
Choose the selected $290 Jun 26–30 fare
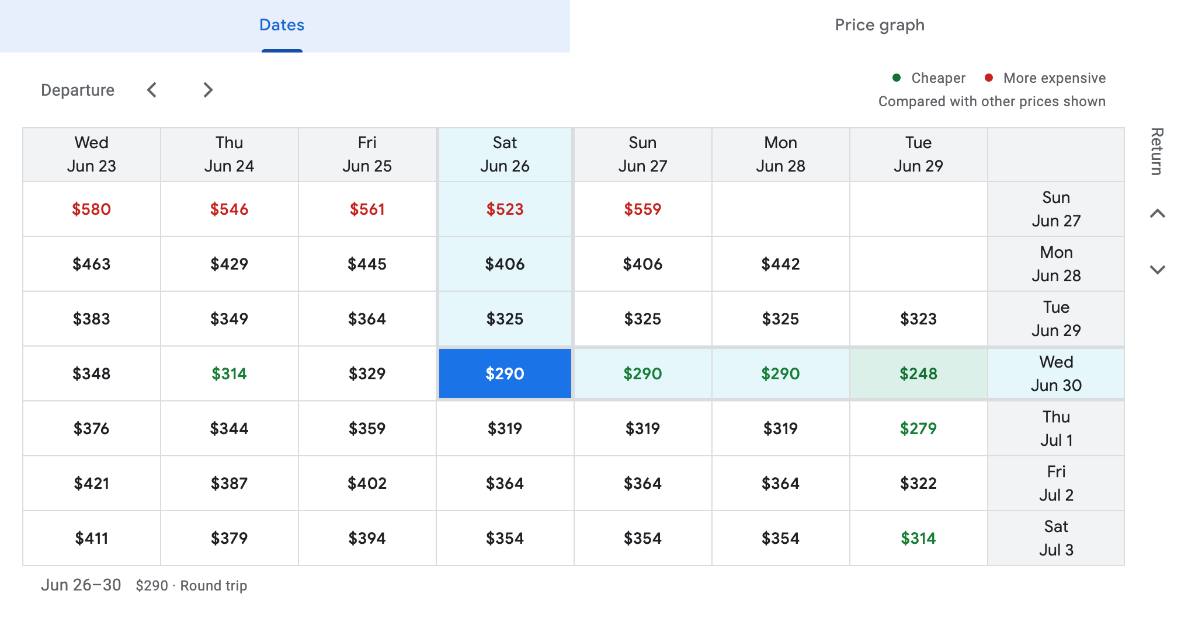click(x=505, y=373)
